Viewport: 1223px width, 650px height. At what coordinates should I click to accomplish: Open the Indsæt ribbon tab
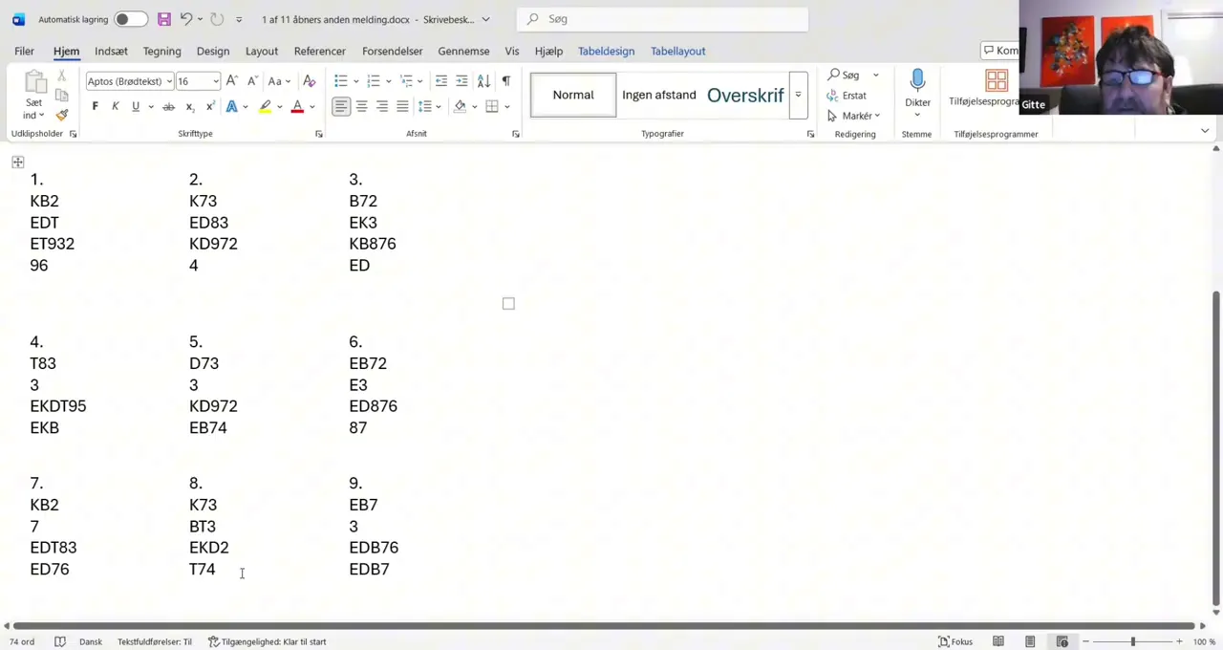click(111, 51)
